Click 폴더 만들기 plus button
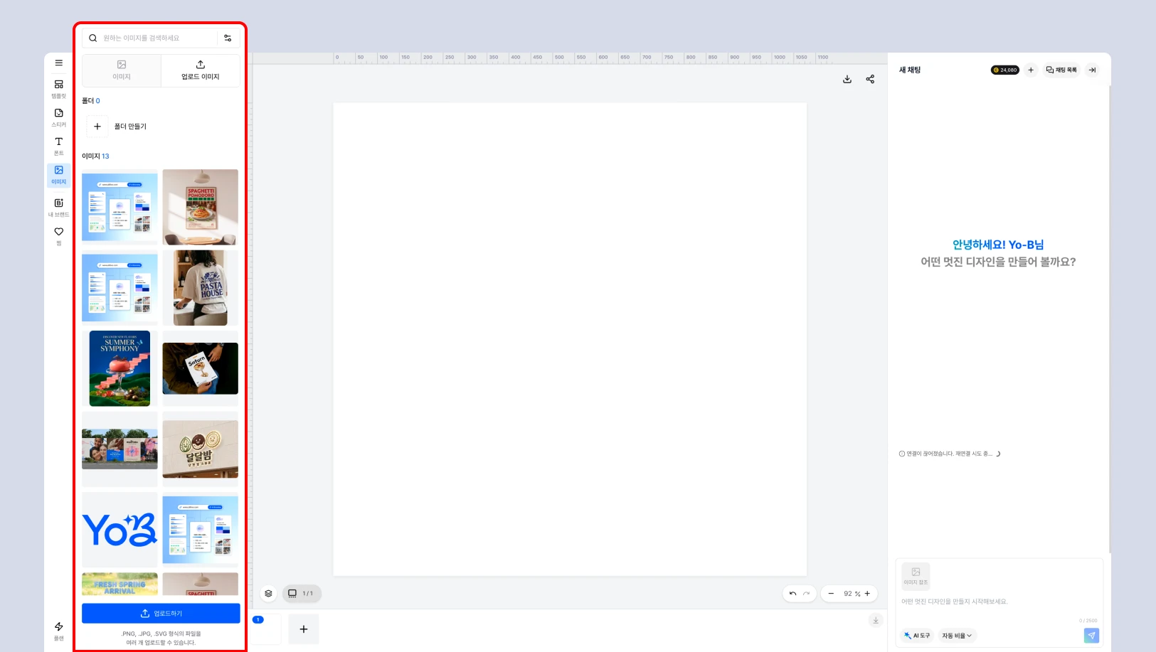The width and height of the screenshot is (1156, 652). click(97, 127)
